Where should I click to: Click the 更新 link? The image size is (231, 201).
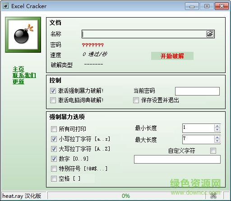click(x=18, y=82)
